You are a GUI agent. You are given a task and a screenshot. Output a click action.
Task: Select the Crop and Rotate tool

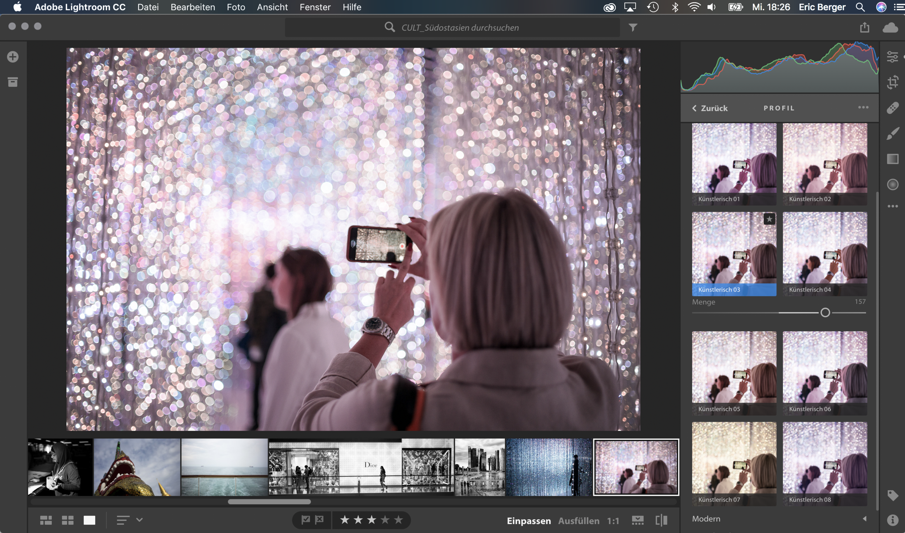(892, 82)
